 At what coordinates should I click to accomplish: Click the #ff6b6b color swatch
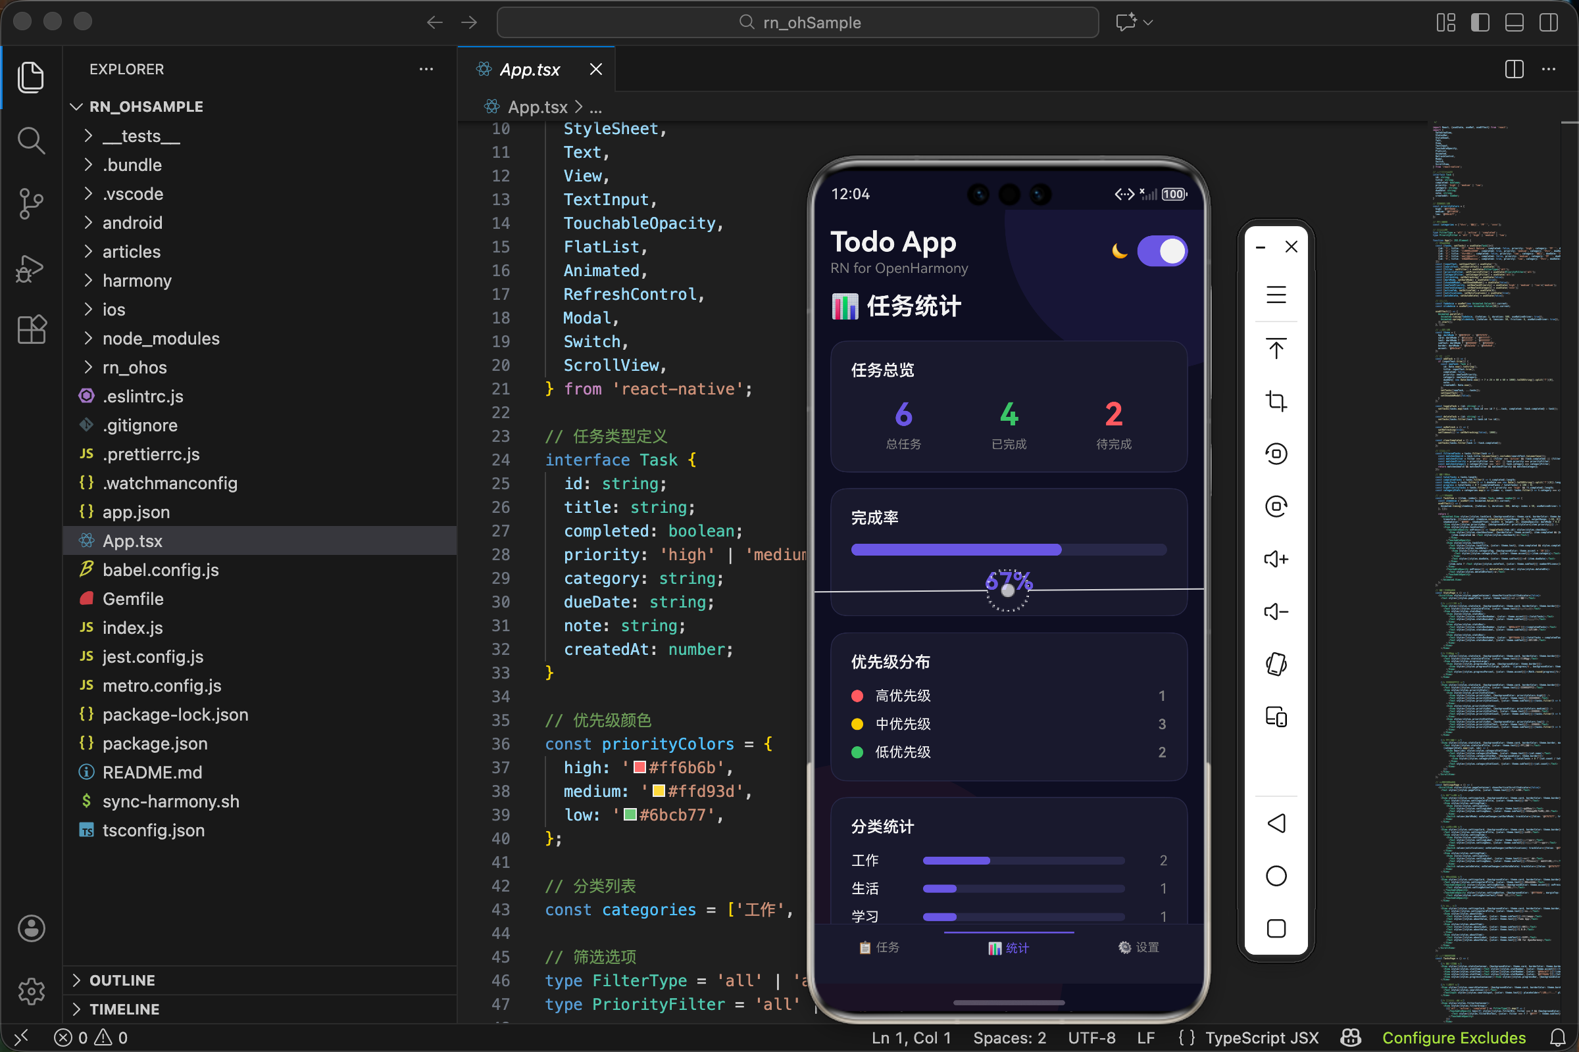[x=639, y=767]
